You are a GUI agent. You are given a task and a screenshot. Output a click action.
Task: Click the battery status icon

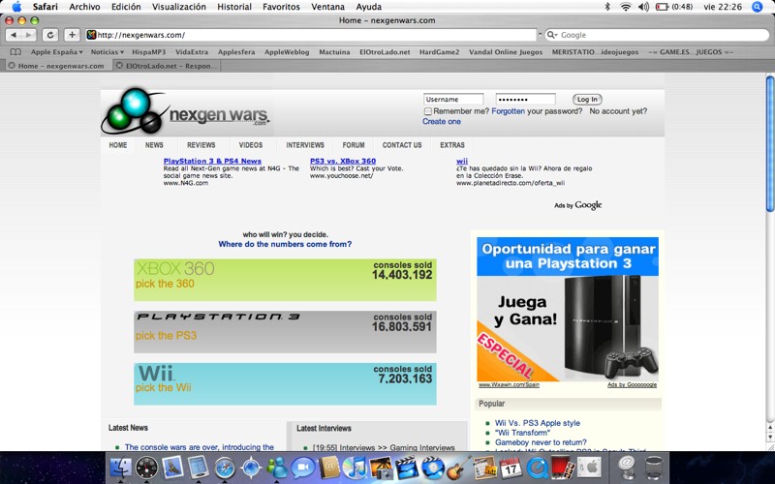tap(662, 7)
